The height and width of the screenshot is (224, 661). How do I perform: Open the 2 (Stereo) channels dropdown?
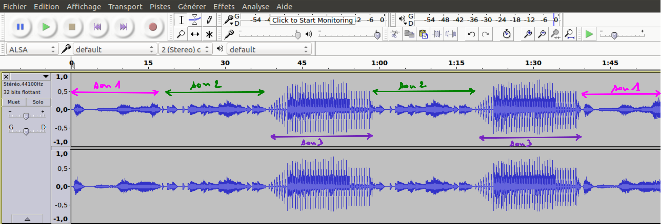pos(185,50)
